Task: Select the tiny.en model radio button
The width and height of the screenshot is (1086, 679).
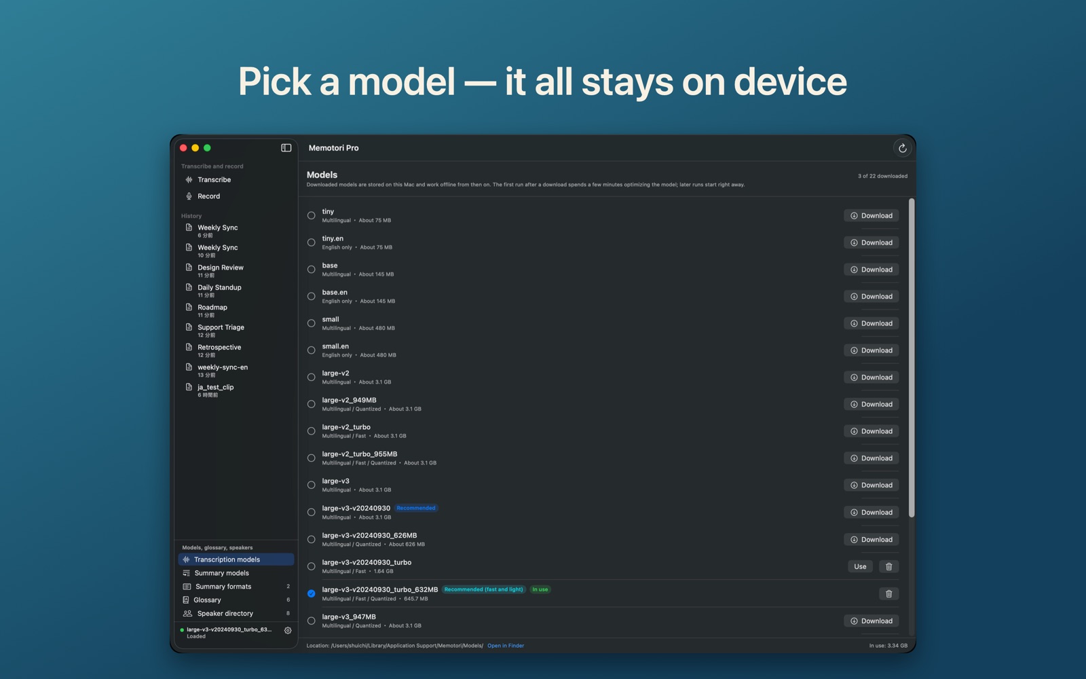Action: pyautogui.click(x=311, y=242)
